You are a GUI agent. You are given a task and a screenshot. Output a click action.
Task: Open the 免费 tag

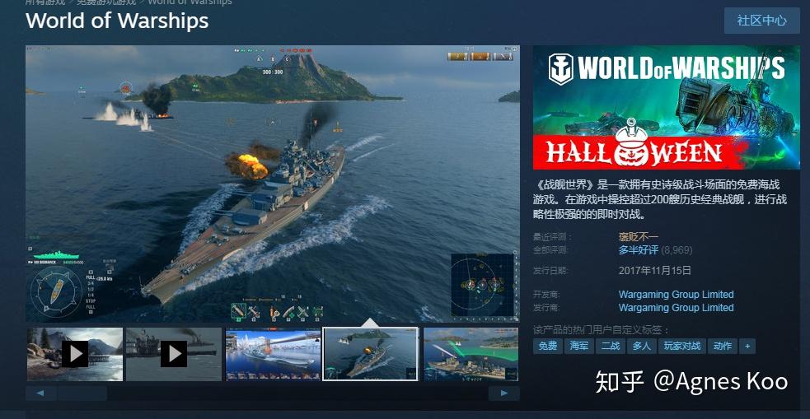pyautogui.click(x=548, y=346)
